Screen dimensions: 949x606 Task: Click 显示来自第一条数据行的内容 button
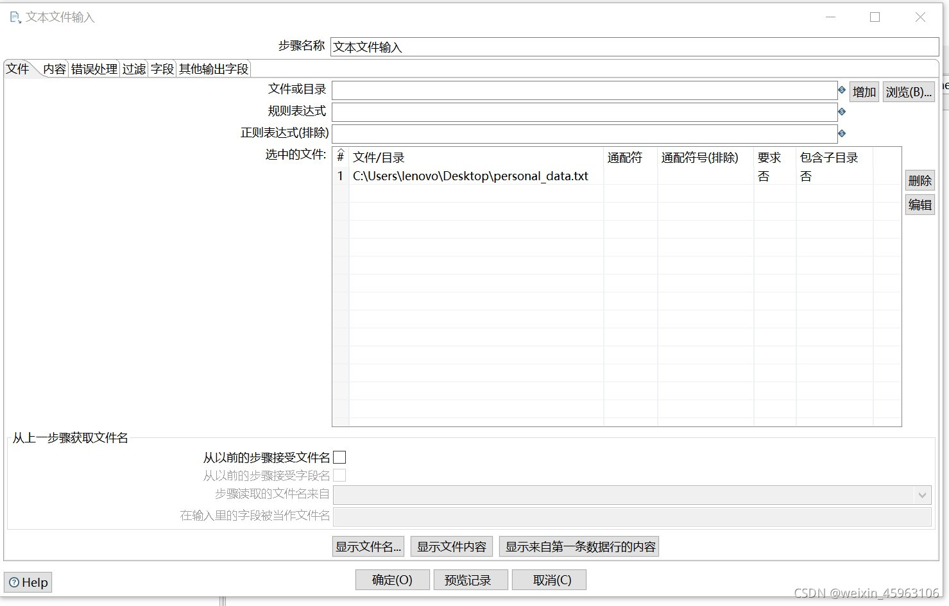(579, 546)
